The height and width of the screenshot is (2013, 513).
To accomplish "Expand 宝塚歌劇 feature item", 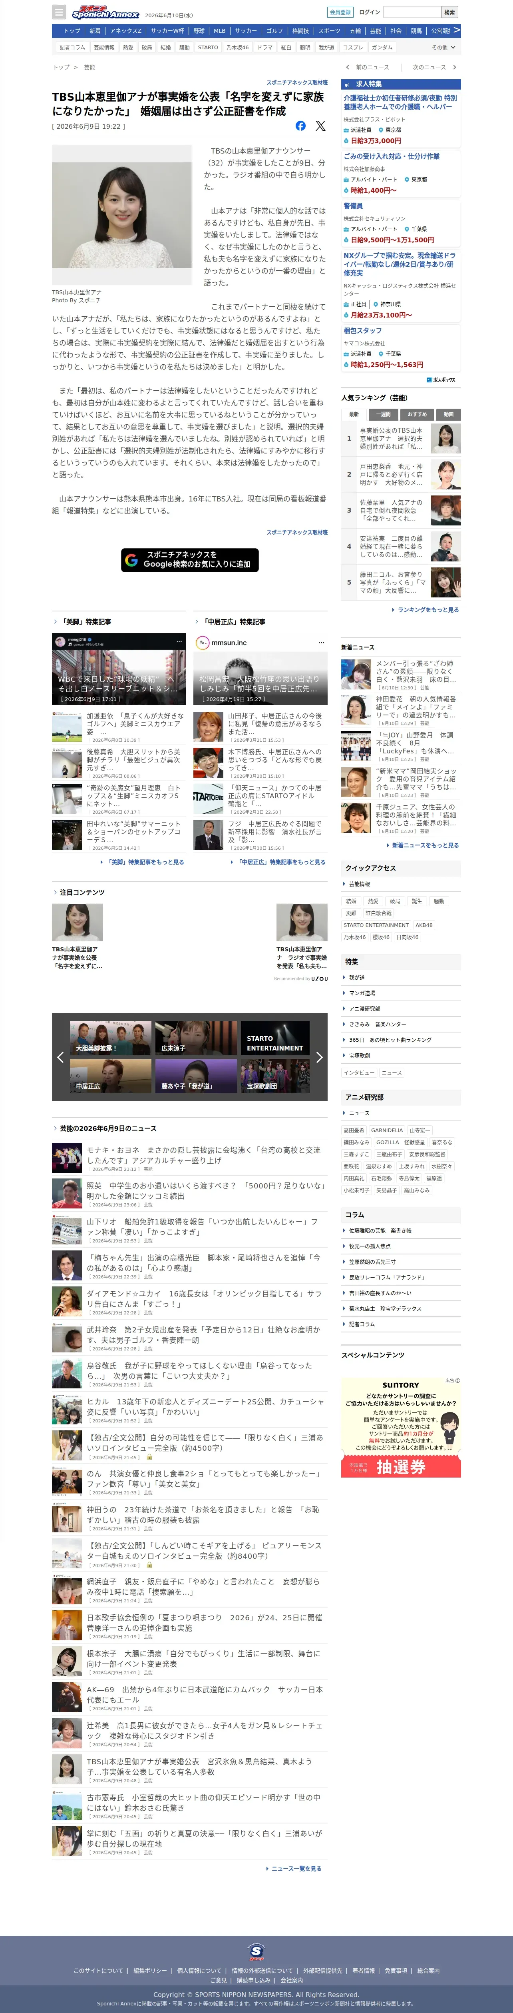I will pos(401,1056).
